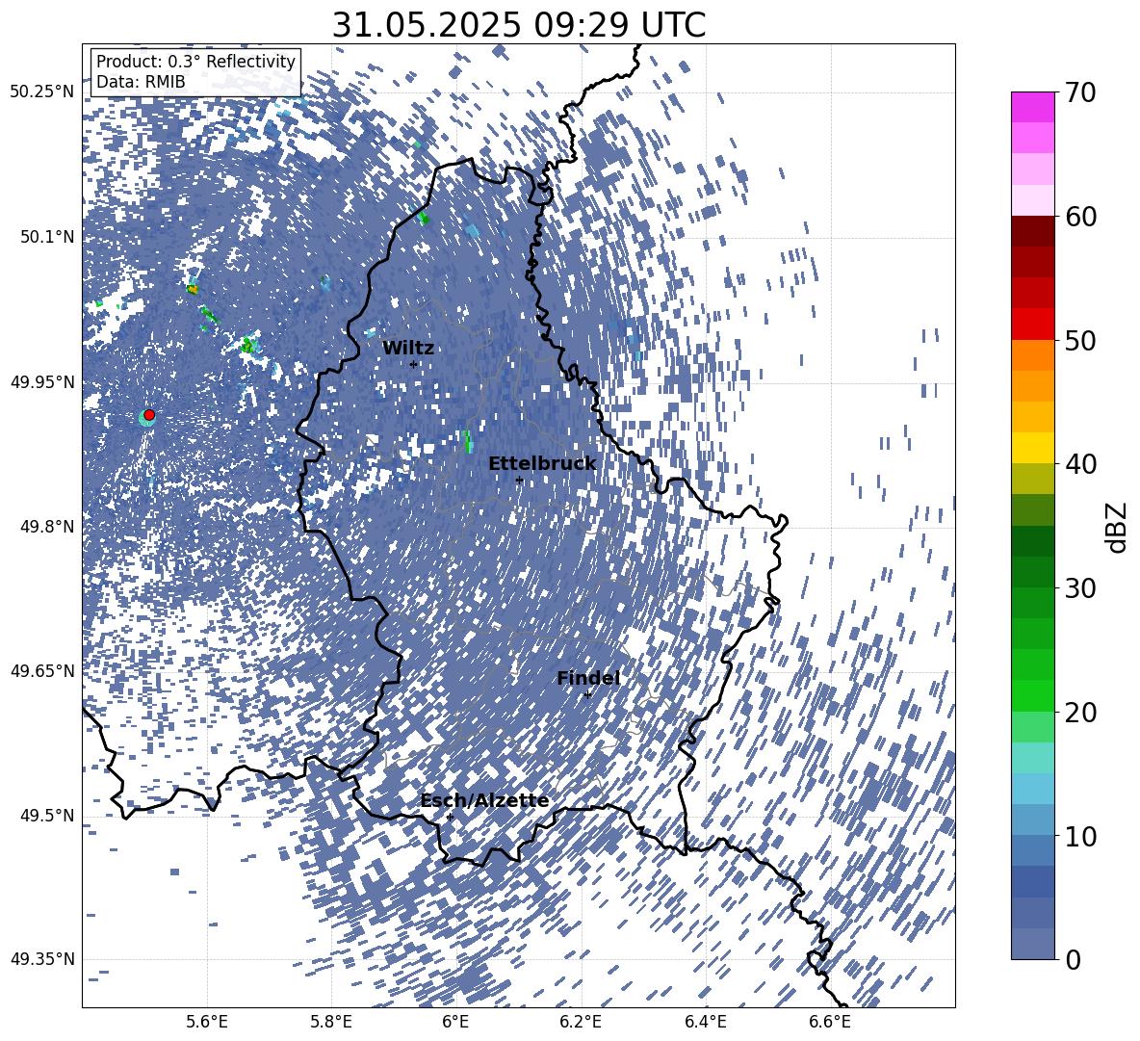Click the slate-blue bottom colorbar segment
The image size is (1140, 1041).
pyautogui.click(x=1032, y=944)
